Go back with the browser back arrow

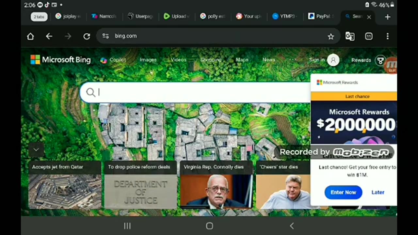[x=49, y=36]
